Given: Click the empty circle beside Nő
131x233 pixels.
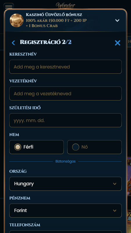Looking at the screenshot, I should 76,147.
